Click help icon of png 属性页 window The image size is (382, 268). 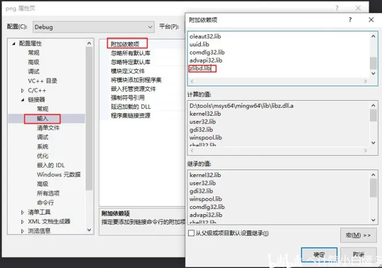tap(337, 8)
